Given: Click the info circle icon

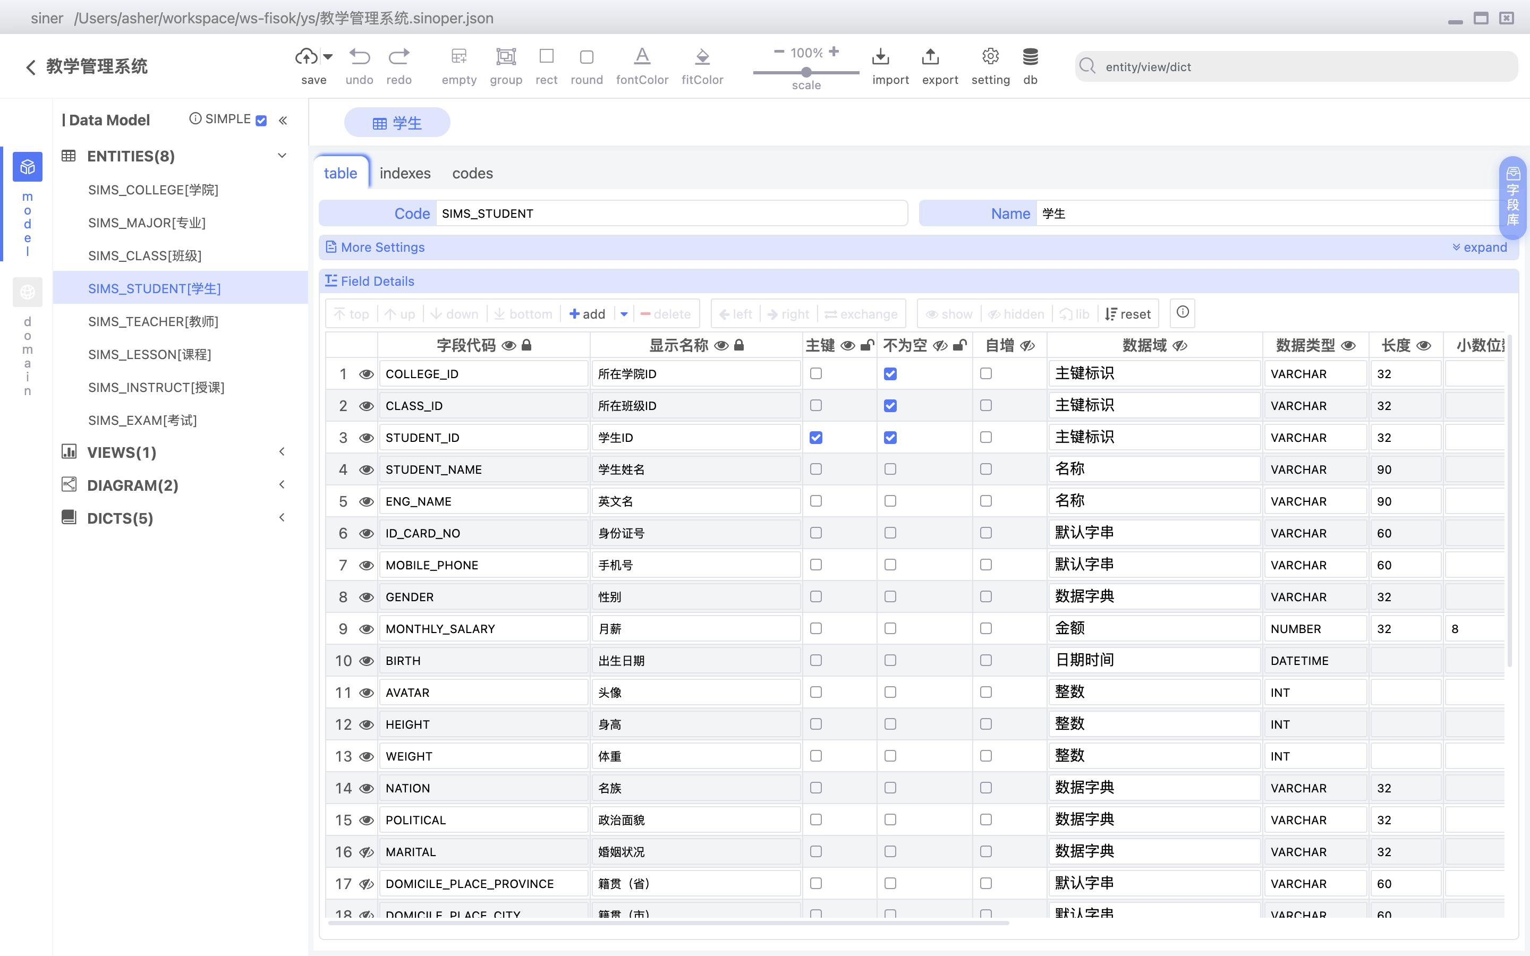Looking at the screenshot, I should [x=1182, y=312].
